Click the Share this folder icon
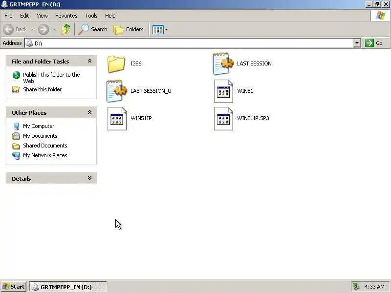This screenshot has width=391, height=293. [16, 89]
